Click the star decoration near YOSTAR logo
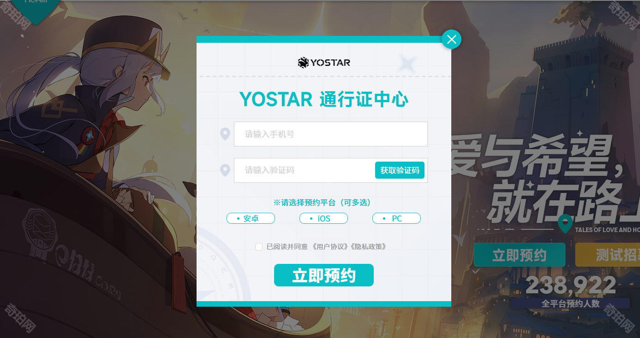The height and width of the screenshot is (338, 640). 408,63
